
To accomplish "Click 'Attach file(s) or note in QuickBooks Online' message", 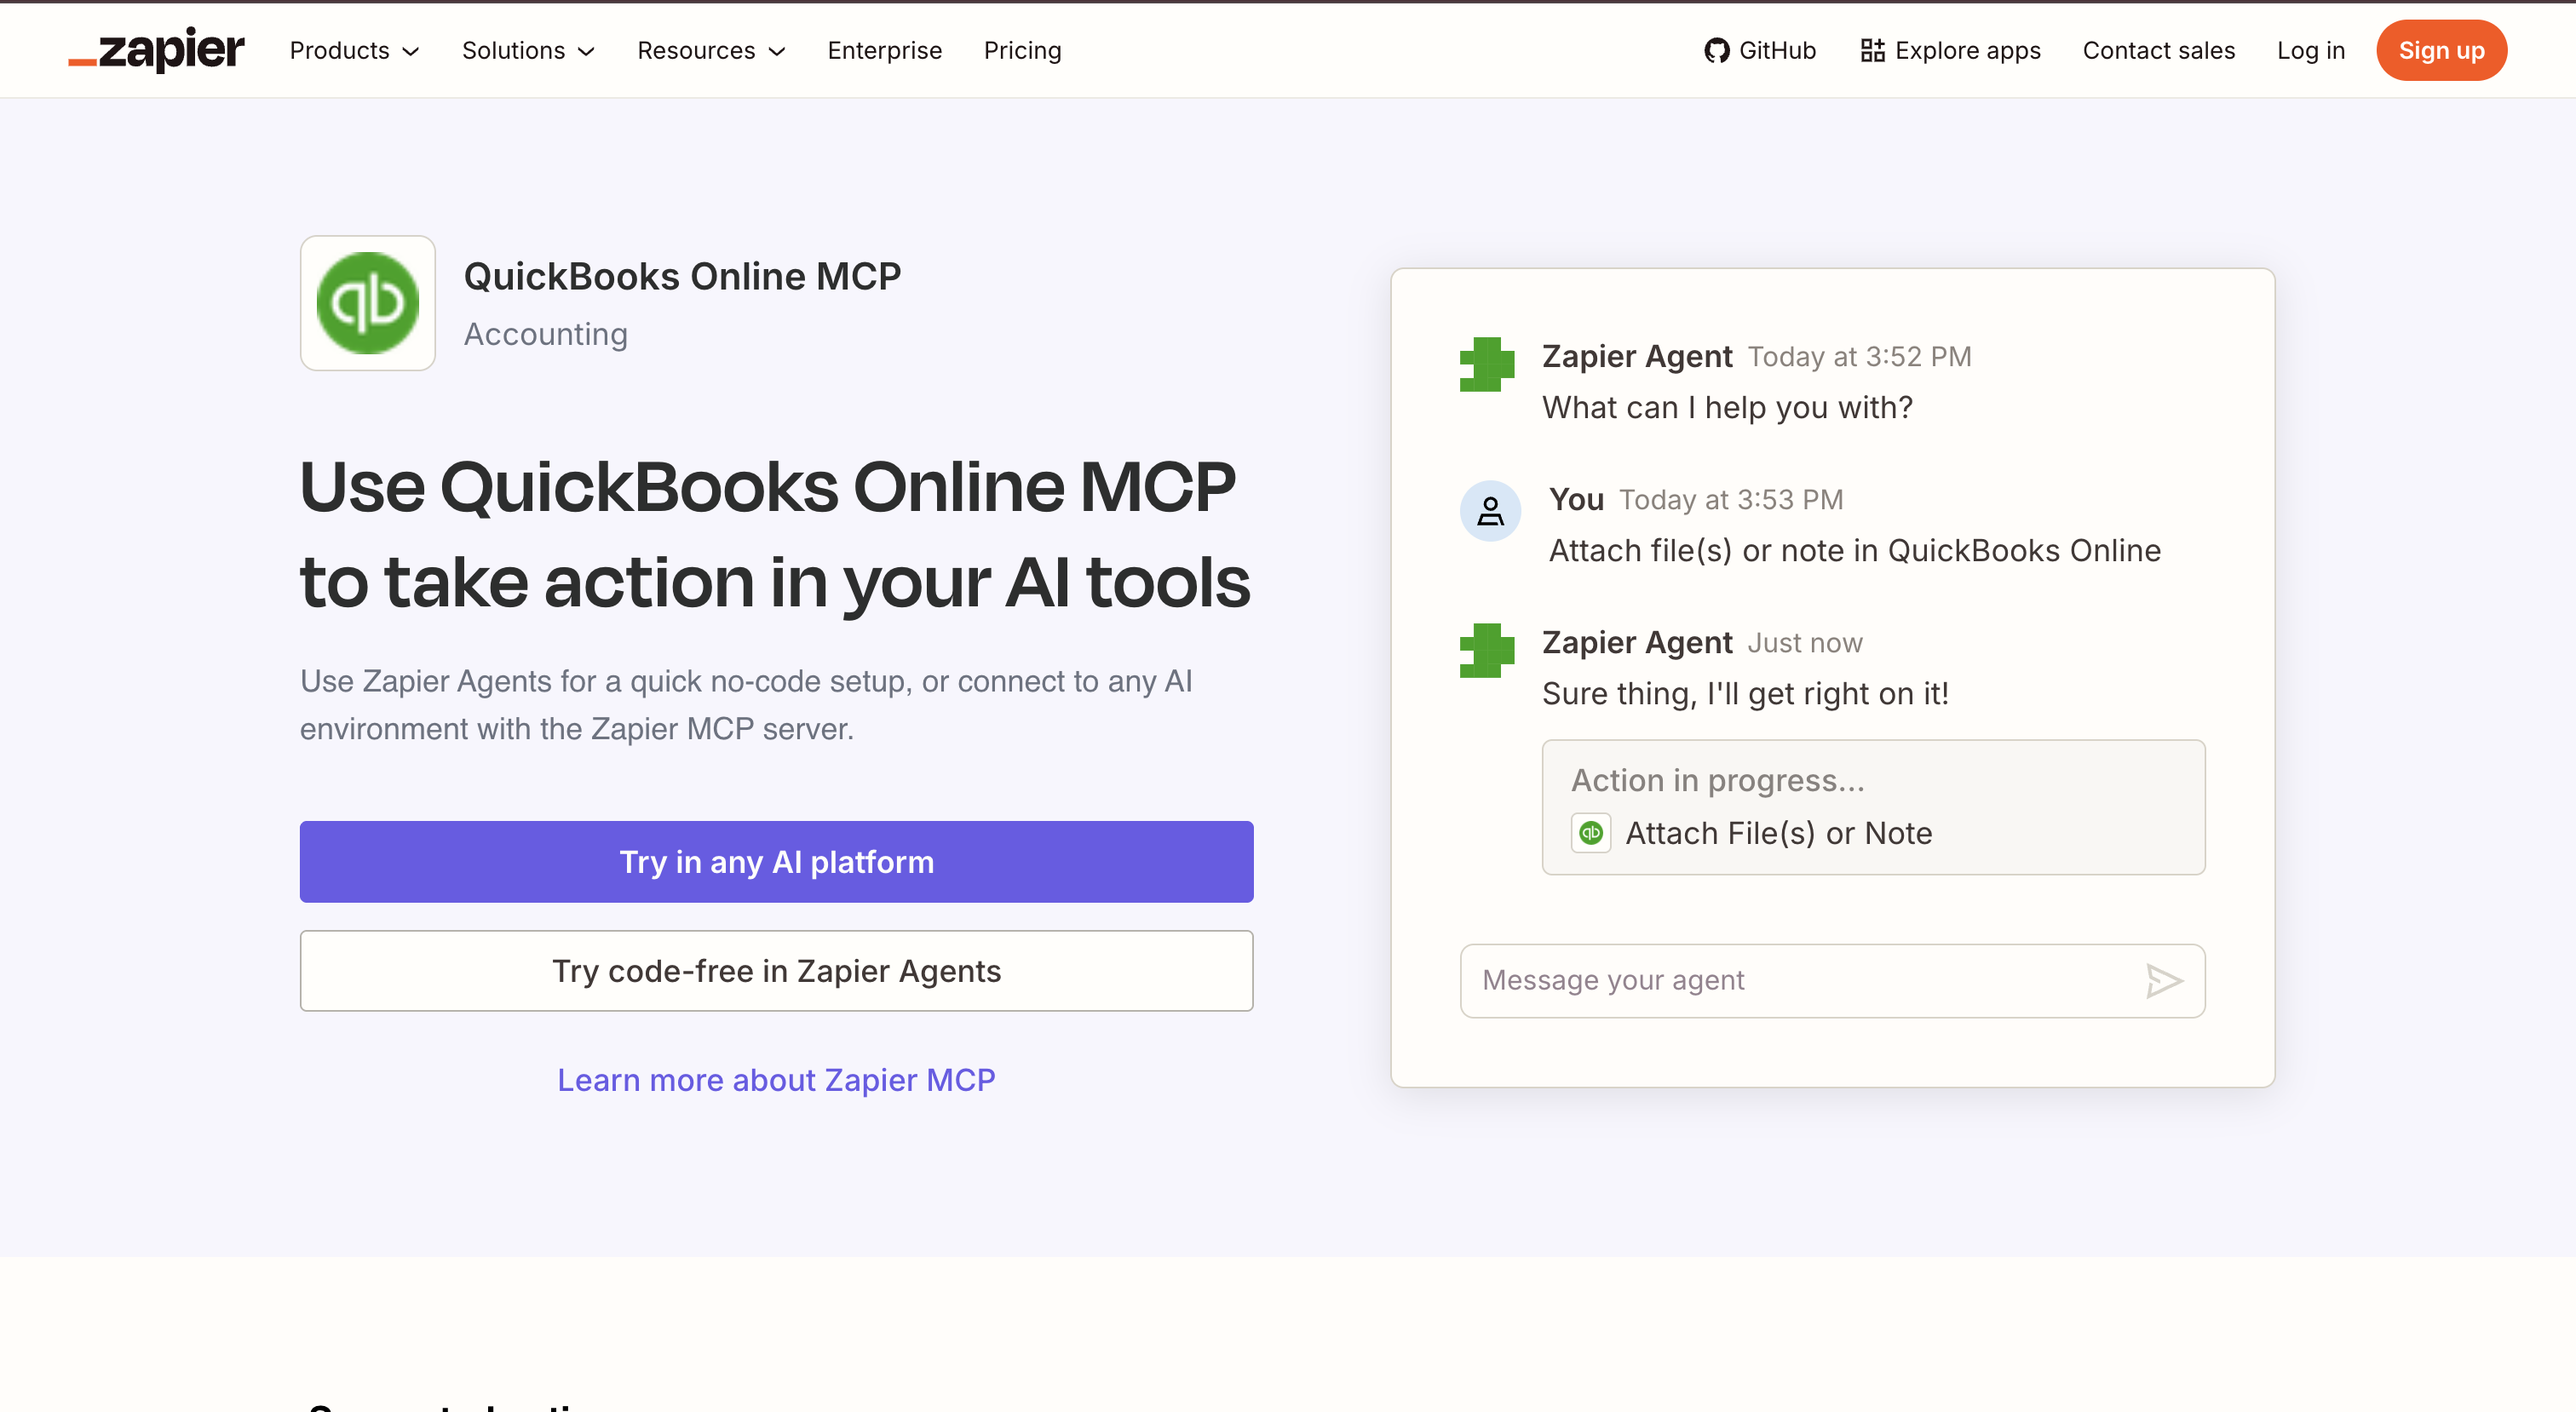I will pyautogui.click(x=1855, y=551).
